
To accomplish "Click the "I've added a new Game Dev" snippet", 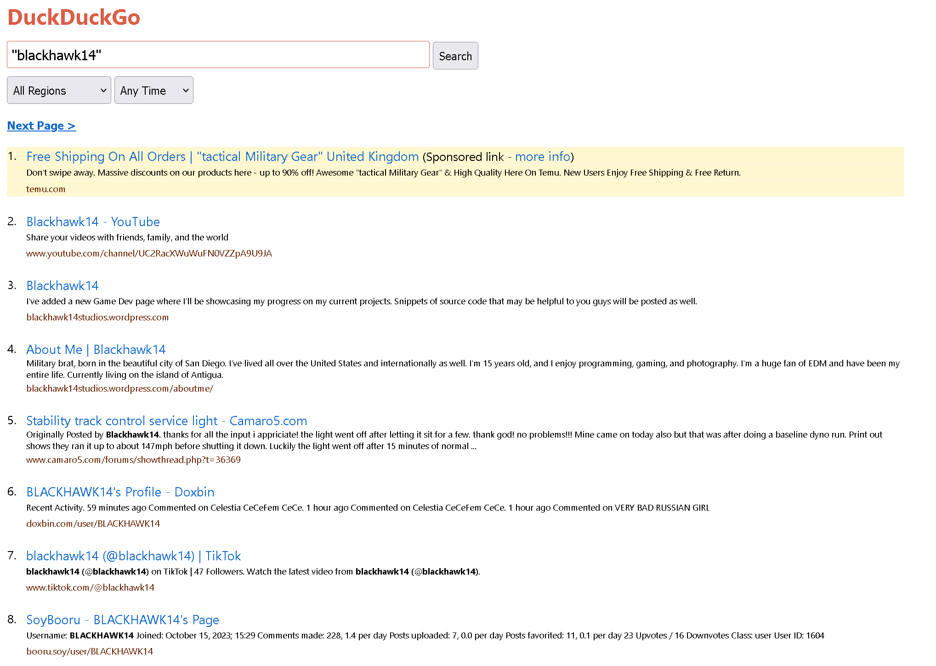I will coord(362,301).
